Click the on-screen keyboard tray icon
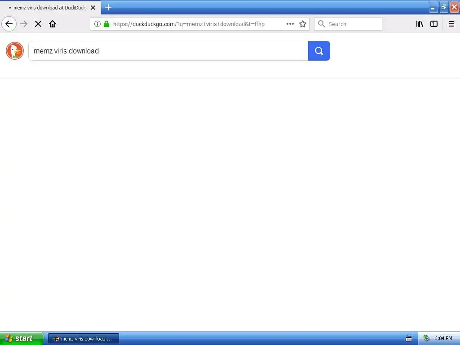This screenshot has height=345, width=460. click(409, 339)
